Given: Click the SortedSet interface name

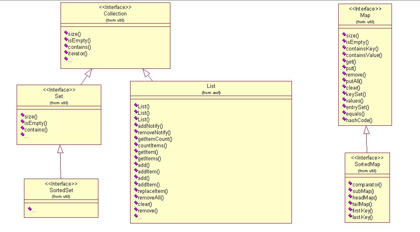Looking at the screenshot, I should coord(61,190).
